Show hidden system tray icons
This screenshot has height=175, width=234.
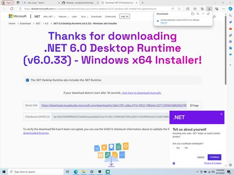coord(197,172)
